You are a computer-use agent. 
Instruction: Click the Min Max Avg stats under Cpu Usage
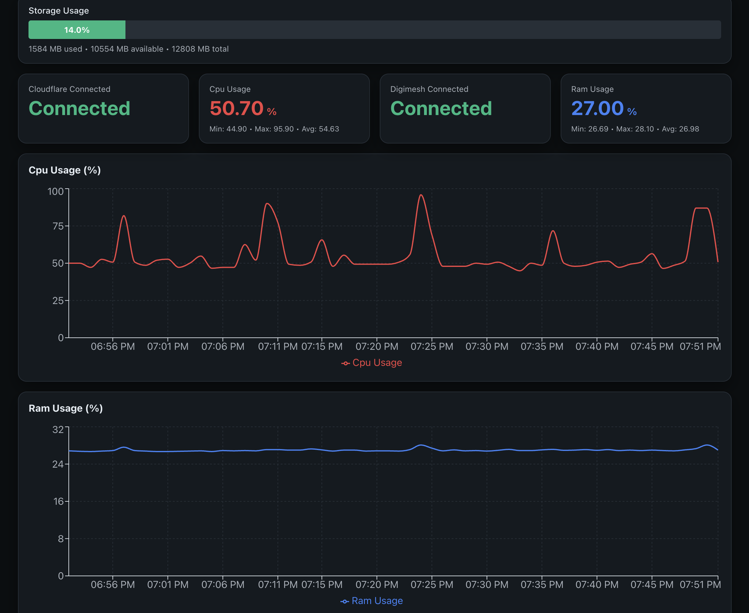point(274,129)
